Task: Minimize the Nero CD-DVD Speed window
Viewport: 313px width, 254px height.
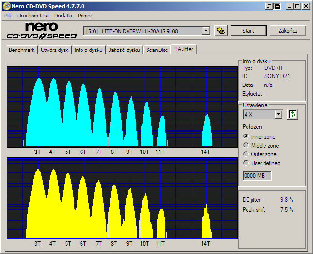Action: coord(289,6)
